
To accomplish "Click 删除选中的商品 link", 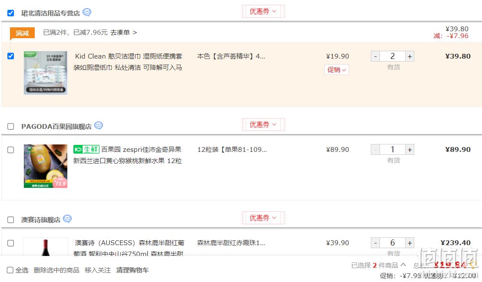I will [x=56, y=270].
